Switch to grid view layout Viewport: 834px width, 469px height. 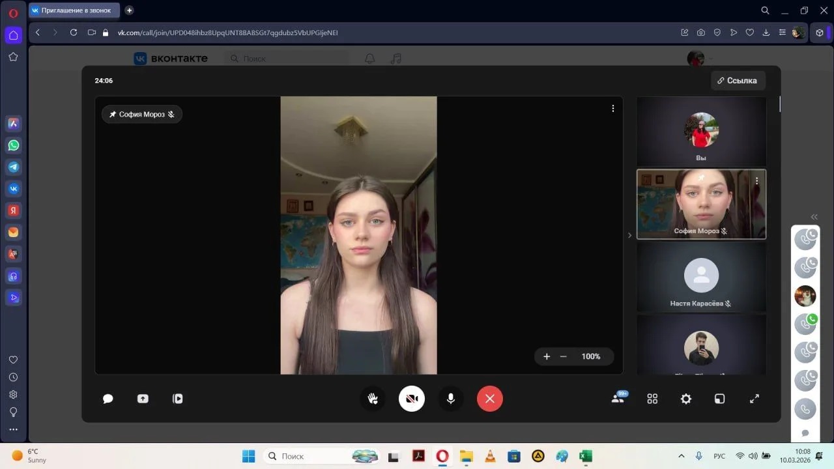point(652,399)
